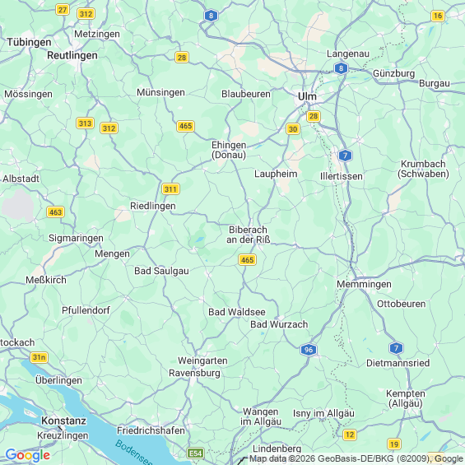Click the A96 highway shield

coord(309,350)
